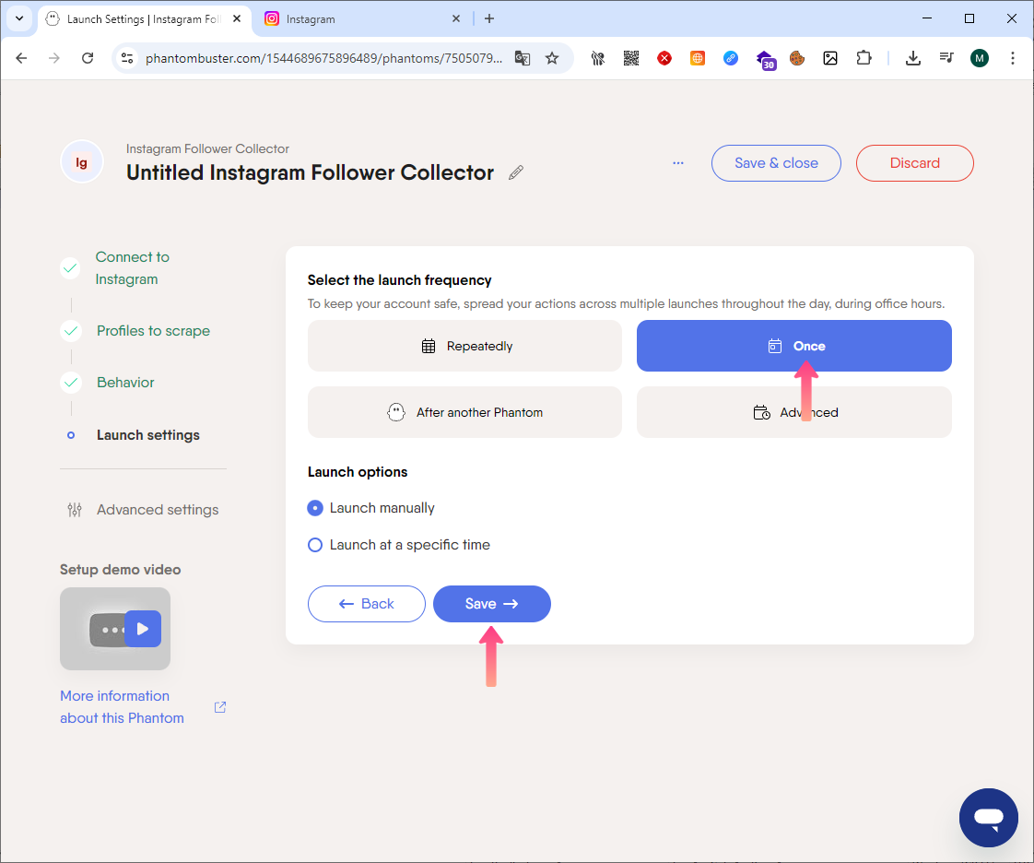The height and width of the screenshot is (863, 1034).
Task: Click the translate page icon
Action: tap(523, 58)
